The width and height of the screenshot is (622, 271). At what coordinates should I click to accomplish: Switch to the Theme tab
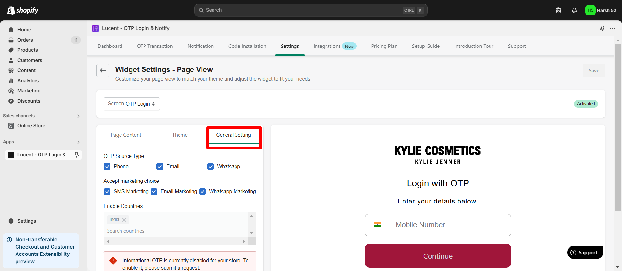point(180,135)
